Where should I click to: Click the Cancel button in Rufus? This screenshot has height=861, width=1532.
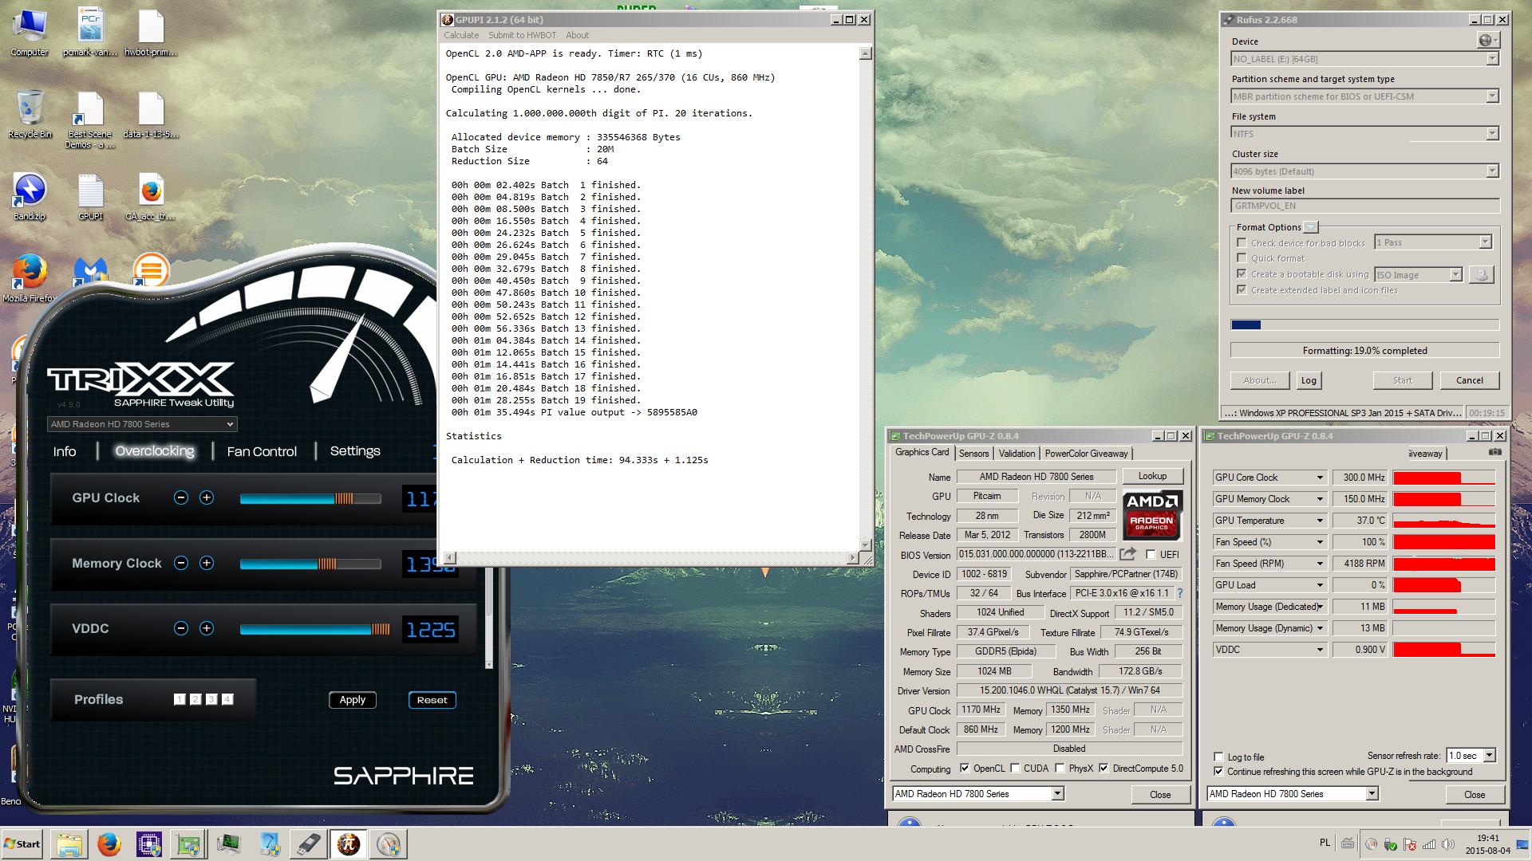(x=1469, y=380)
